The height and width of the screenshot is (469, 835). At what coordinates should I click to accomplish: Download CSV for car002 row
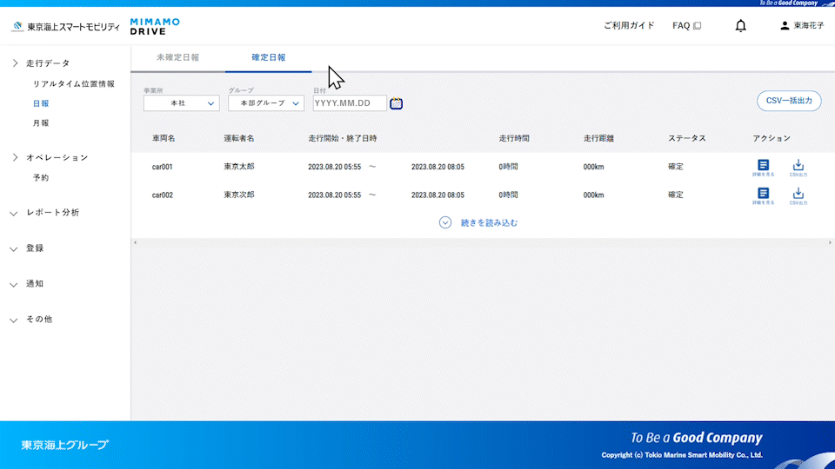(798, 195)
